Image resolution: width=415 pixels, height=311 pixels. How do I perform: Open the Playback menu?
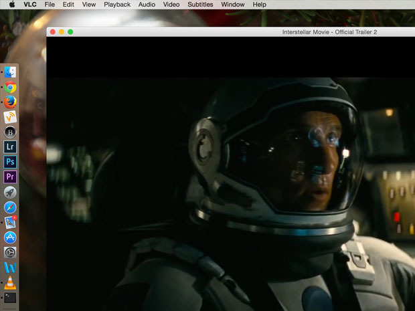pos(117,5)
